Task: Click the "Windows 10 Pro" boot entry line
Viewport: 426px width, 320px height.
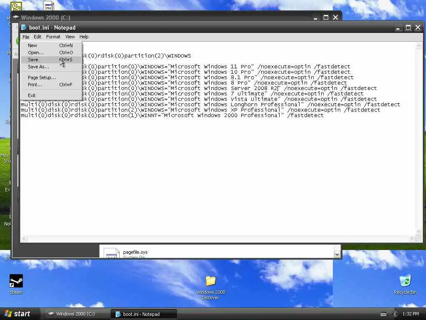Action: [216, 72]
